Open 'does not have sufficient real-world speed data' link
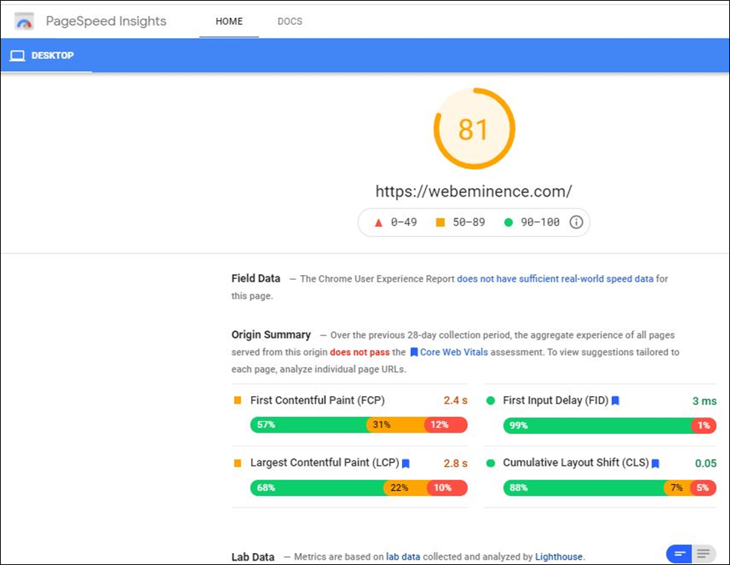The height and width of the screenshot is (565, 730). tap(555, 279)
